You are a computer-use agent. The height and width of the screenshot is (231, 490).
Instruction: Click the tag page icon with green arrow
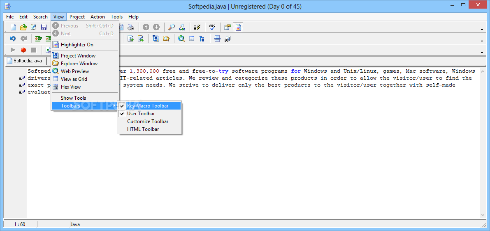[130, 39]
